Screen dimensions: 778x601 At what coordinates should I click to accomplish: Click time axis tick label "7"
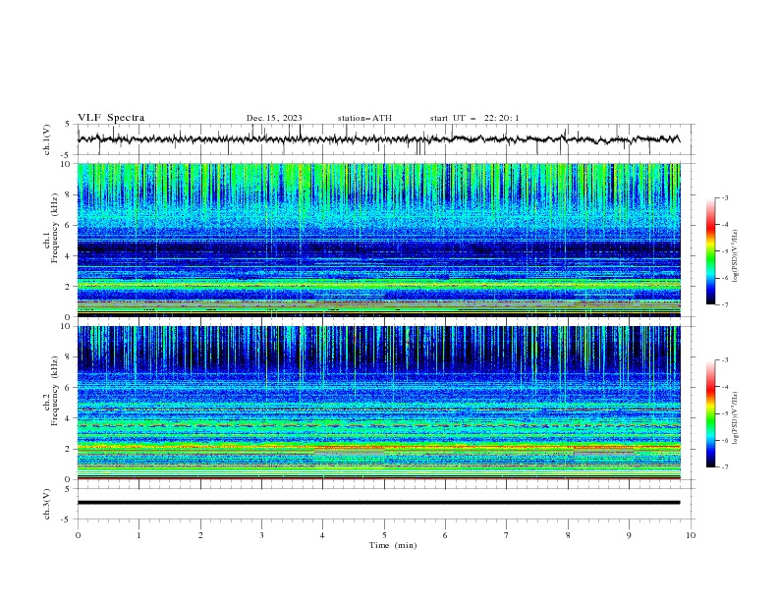pos(507,535)
